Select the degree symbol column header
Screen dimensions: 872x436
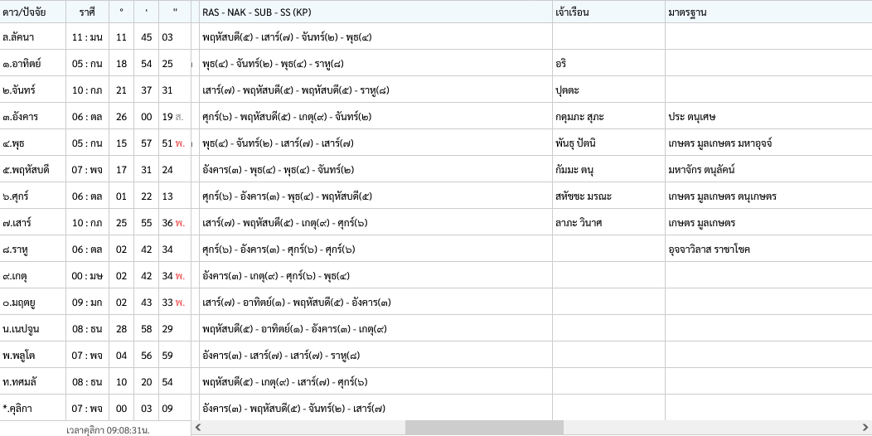tap(121, 12)
